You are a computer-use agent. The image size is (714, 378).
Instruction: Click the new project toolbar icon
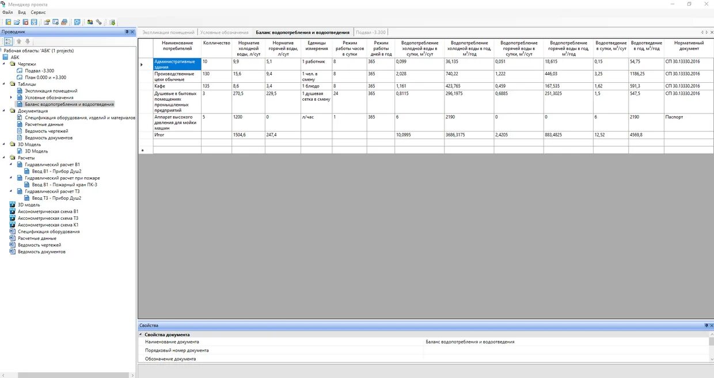point(9,22)
